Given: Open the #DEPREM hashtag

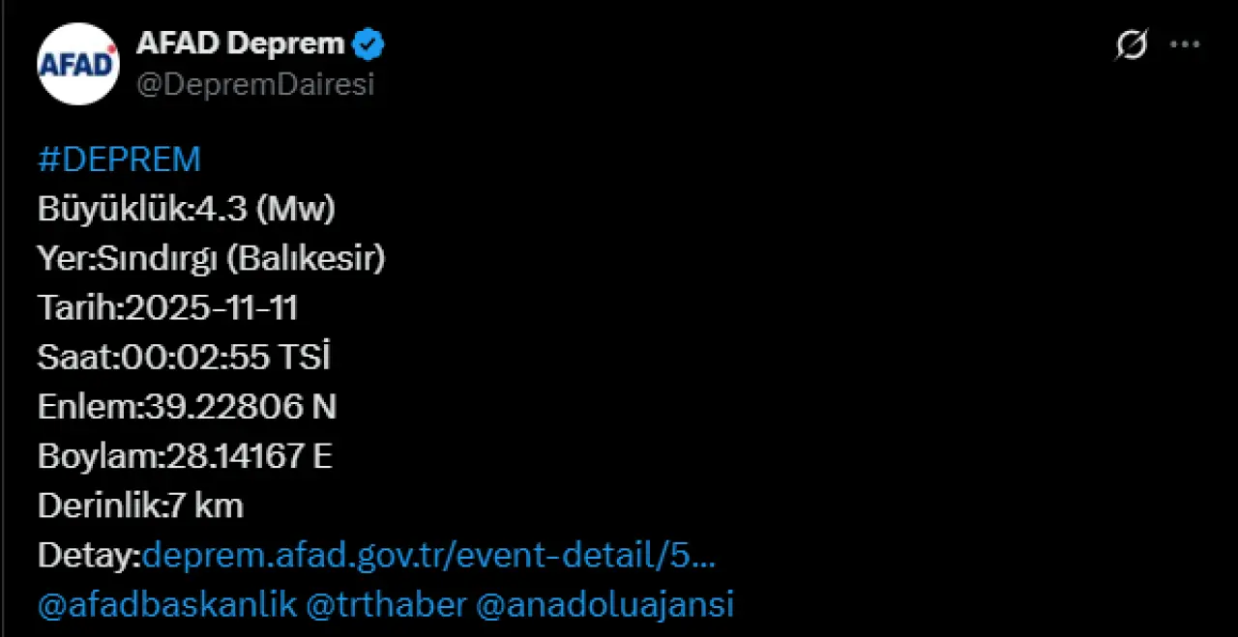Looking at the screenshot, I should 119,159.
